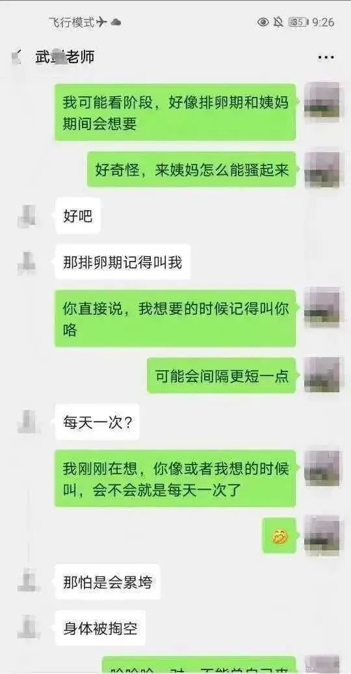Select the 可能会间隔更短一点 green bubble
Image resolution: width=351 pixels, height=674 pixels.
222,375
